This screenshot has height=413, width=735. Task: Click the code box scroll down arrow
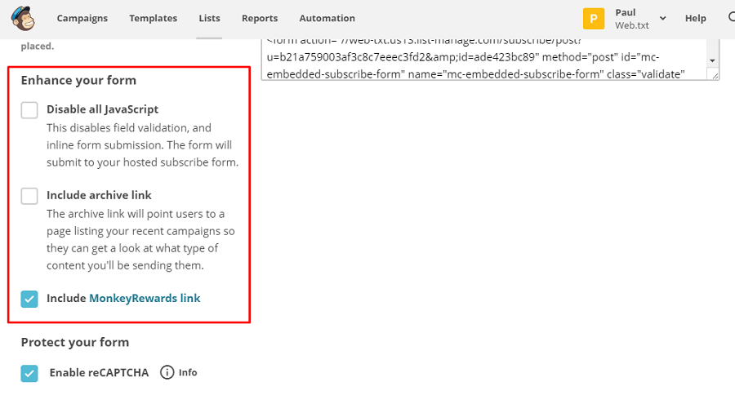(712, 60)
